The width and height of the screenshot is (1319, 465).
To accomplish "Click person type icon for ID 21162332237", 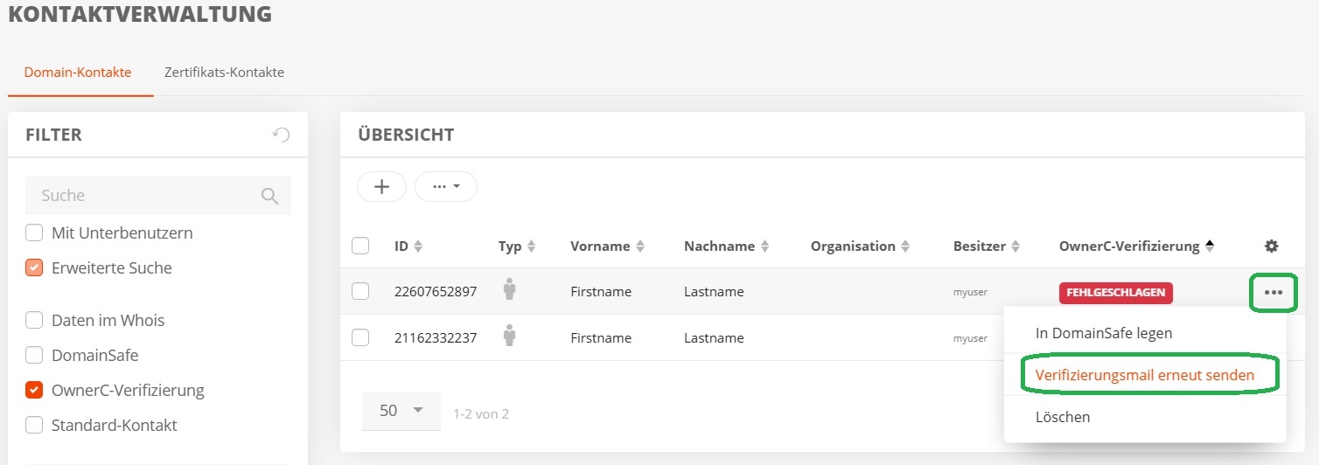I will tap(510, 337).
